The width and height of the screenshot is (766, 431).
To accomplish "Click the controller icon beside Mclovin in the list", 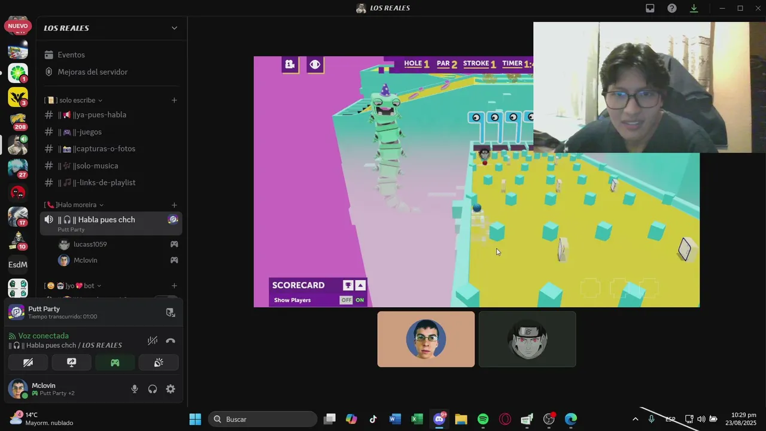I will coord(174,260).
